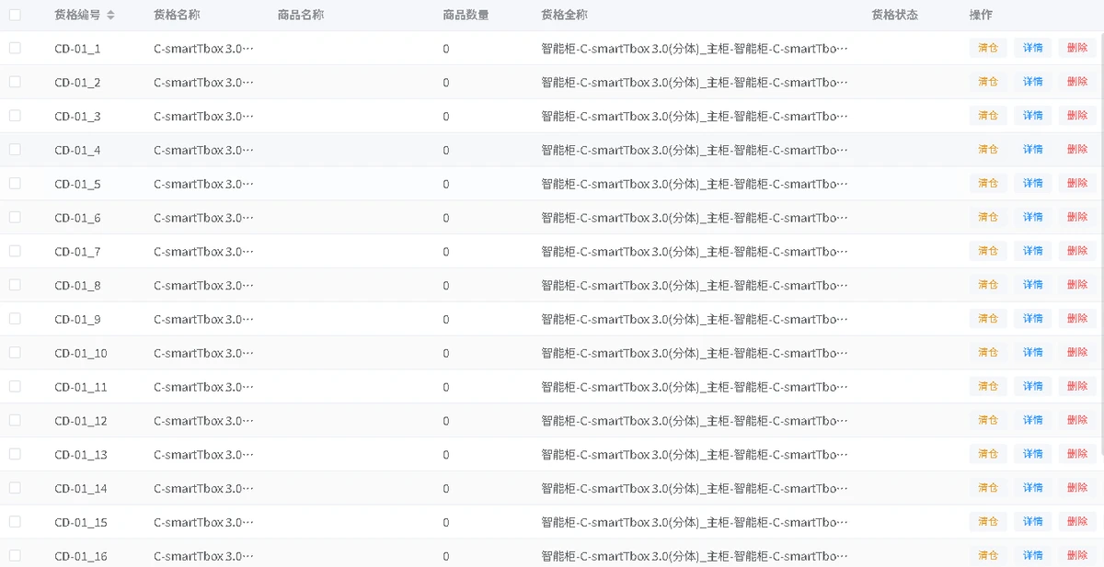
Task: Click 删除 for CD-01_10
Action: click(x=1077, y=353)
